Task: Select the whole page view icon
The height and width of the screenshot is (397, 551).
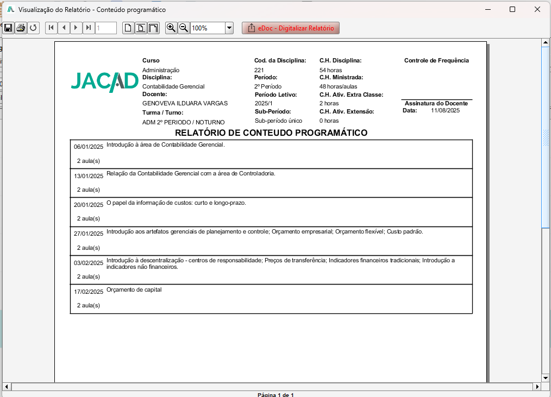Action: 128,28
